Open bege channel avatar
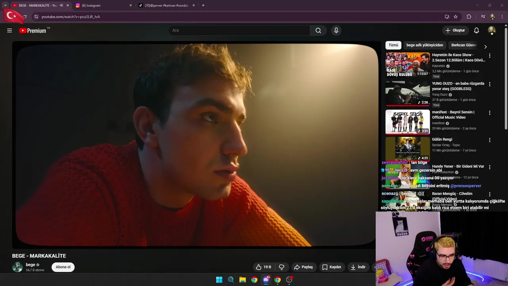This screenshot has height=286, width=508. click(17, 267)
